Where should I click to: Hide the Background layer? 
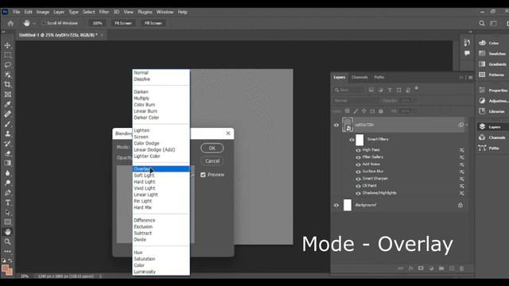(336, 205)
